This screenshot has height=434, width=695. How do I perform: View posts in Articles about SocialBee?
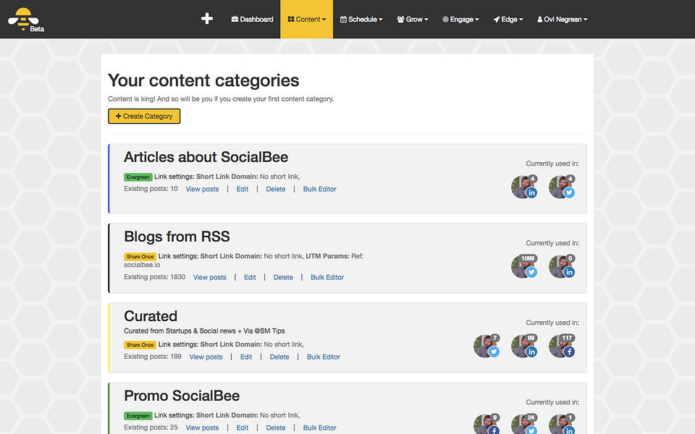pos(202,189)
